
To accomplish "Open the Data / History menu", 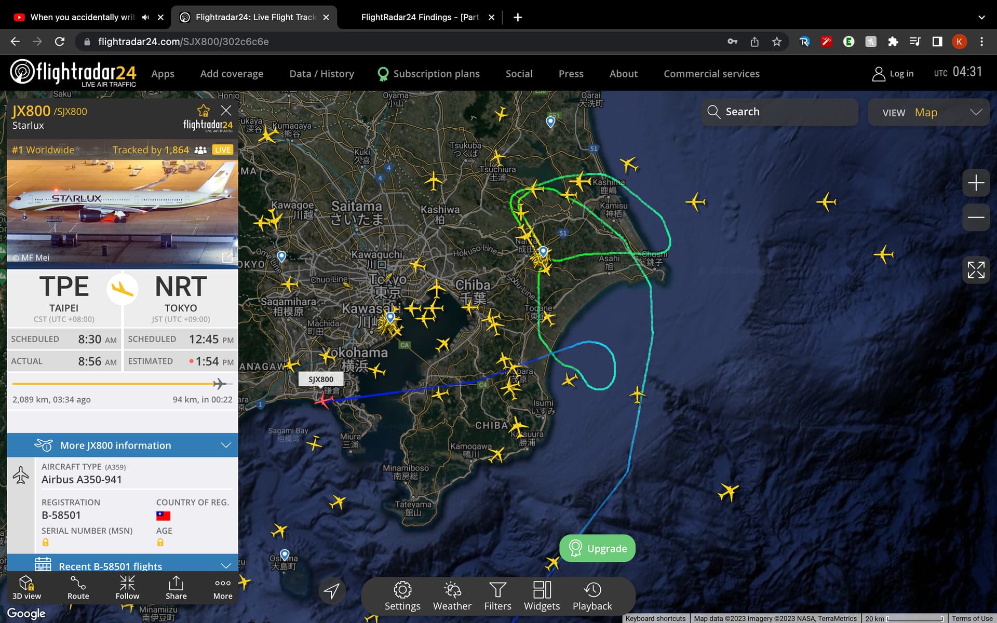I will click(321, 74).
